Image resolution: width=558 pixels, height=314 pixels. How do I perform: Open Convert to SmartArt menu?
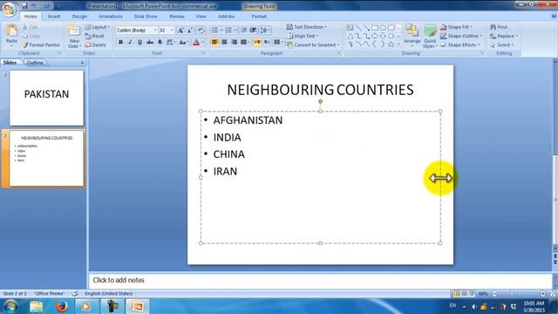(x=313, y=45)
